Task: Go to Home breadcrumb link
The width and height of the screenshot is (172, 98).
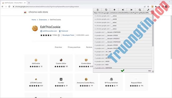Action: coord(34,20)
